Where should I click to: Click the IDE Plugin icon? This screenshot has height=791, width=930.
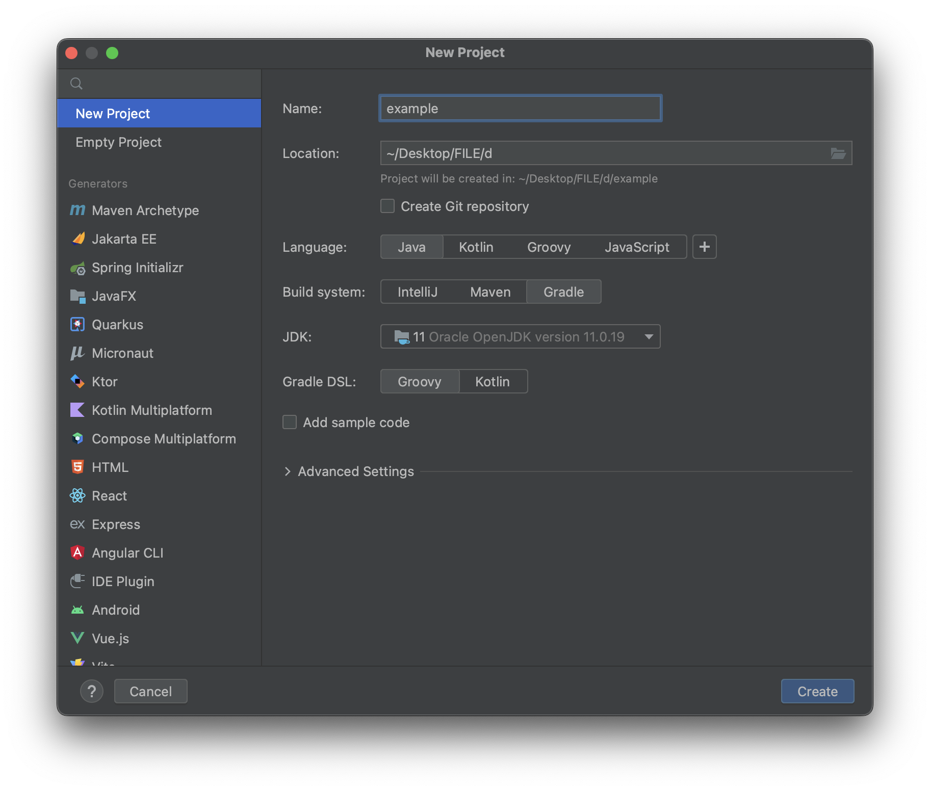tap(77, 581)
